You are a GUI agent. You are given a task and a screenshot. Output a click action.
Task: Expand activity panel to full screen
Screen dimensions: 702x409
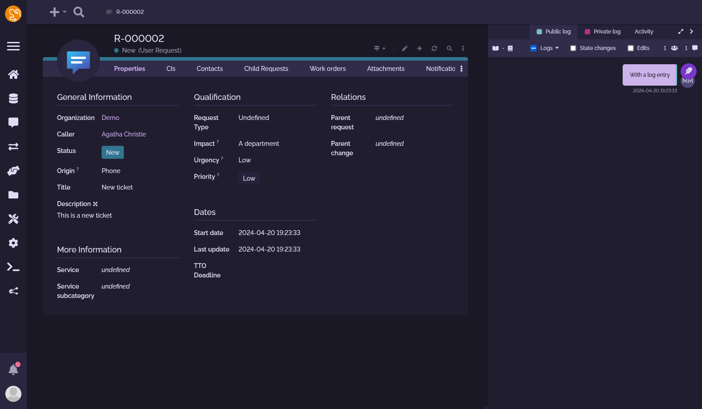[681, 32]
